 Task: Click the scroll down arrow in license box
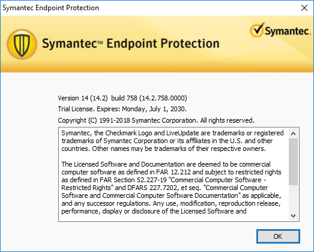[x=293, y=216]
